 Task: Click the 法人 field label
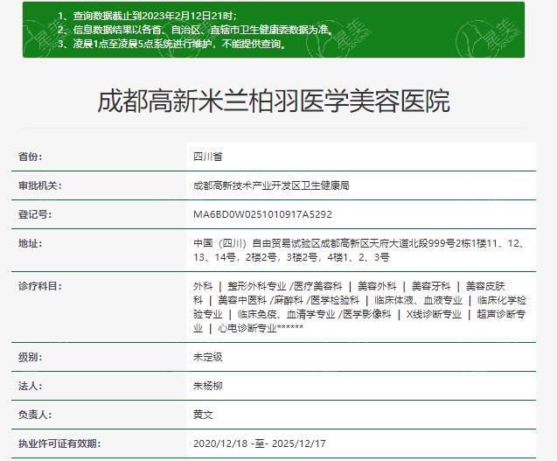click(31, 386)
